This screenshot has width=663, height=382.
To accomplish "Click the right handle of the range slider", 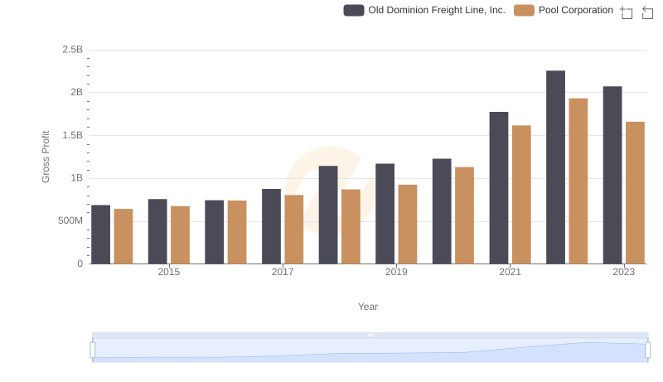I will (647, 350).
